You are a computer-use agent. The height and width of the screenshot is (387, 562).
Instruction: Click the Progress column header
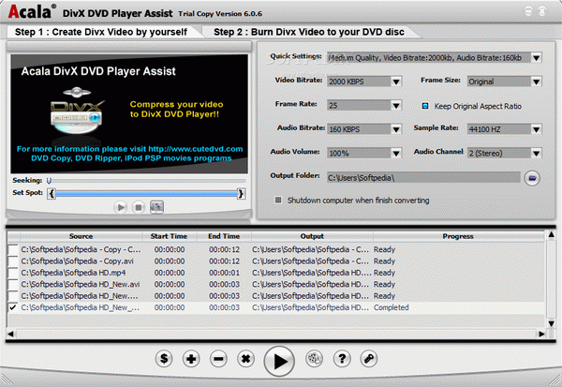tap(458, 236)
